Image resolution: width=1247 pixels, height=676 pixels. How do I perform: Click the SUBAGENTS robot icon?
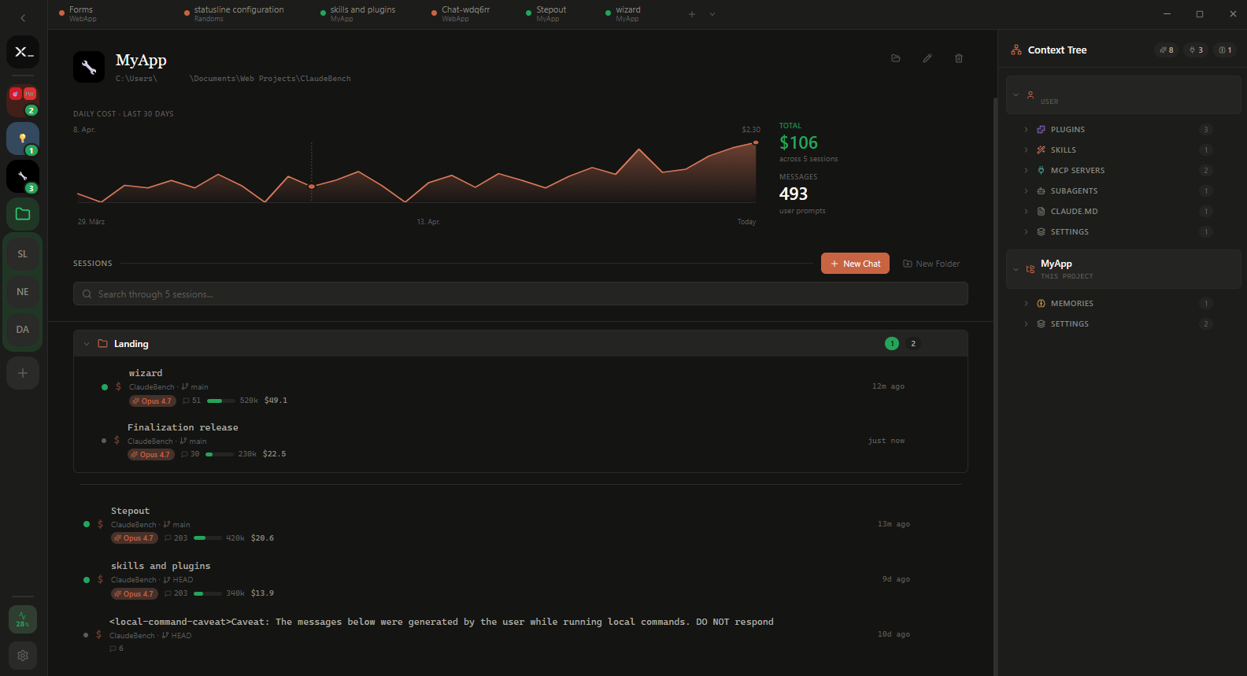[1041, 190]
